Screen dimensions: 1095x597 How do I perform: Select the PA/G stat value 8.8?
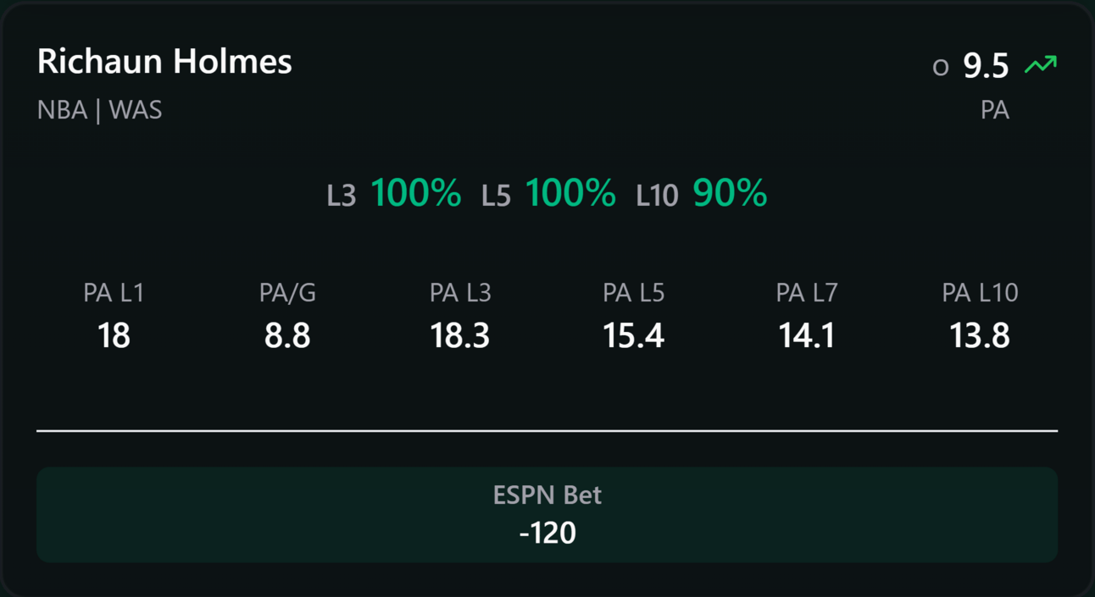click(x=287, y=336)
